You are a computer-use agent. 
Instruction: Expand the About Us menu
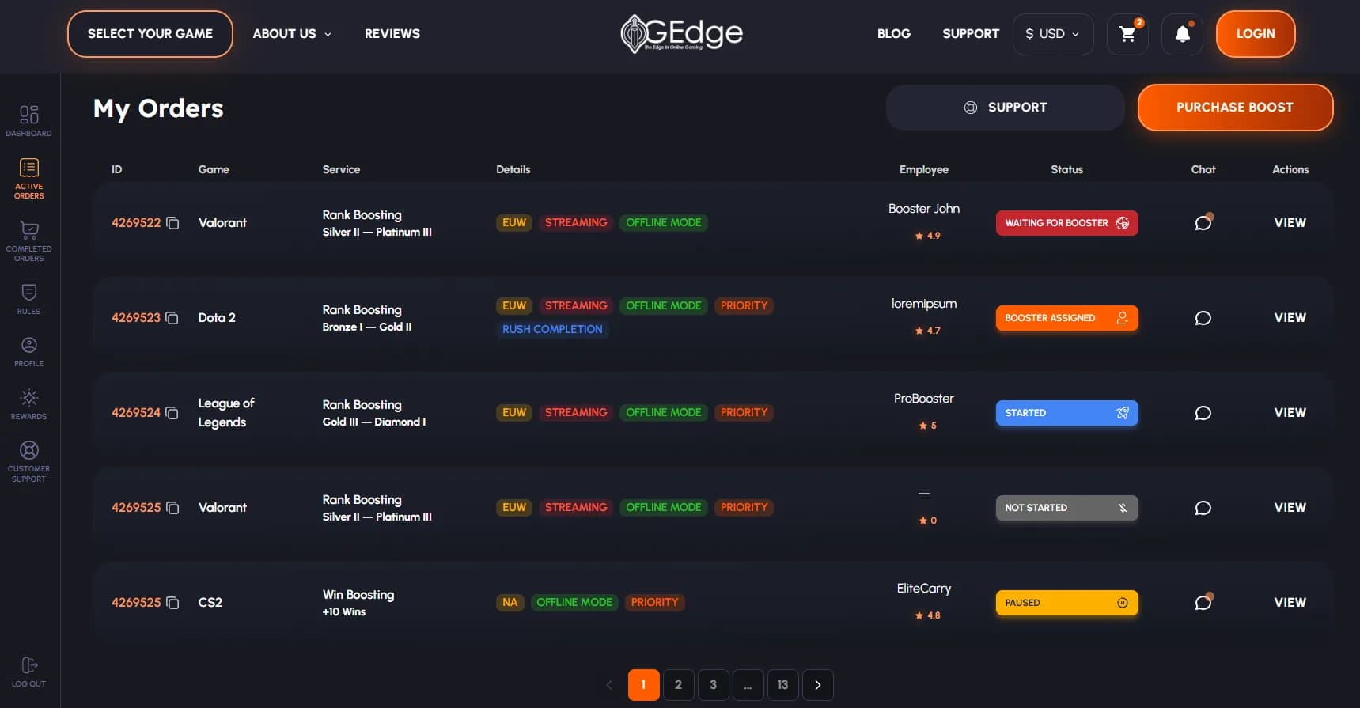pos(292,34)
